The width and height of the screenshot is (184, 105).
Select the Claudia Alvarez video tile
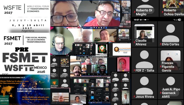tap(144, 34)
